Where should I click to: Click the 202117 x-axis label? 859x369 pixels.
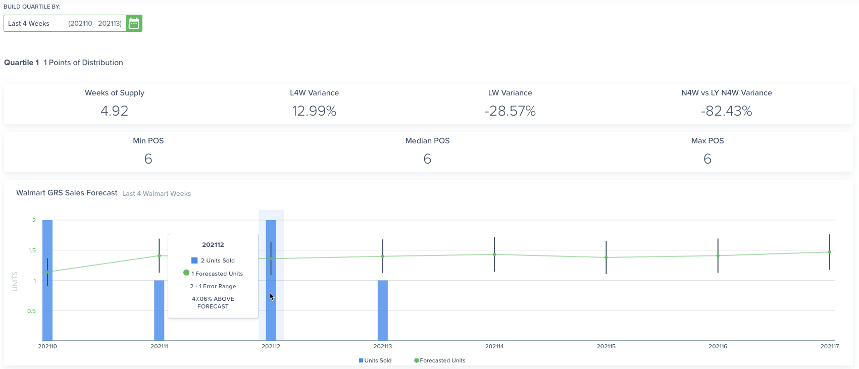click(830, 346)
